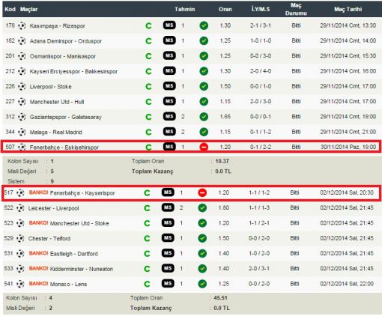Viewport: 382px width, 316px height.
Task: Click green checkmark for Monaco - Lens
Action: [x=202, y=284]
